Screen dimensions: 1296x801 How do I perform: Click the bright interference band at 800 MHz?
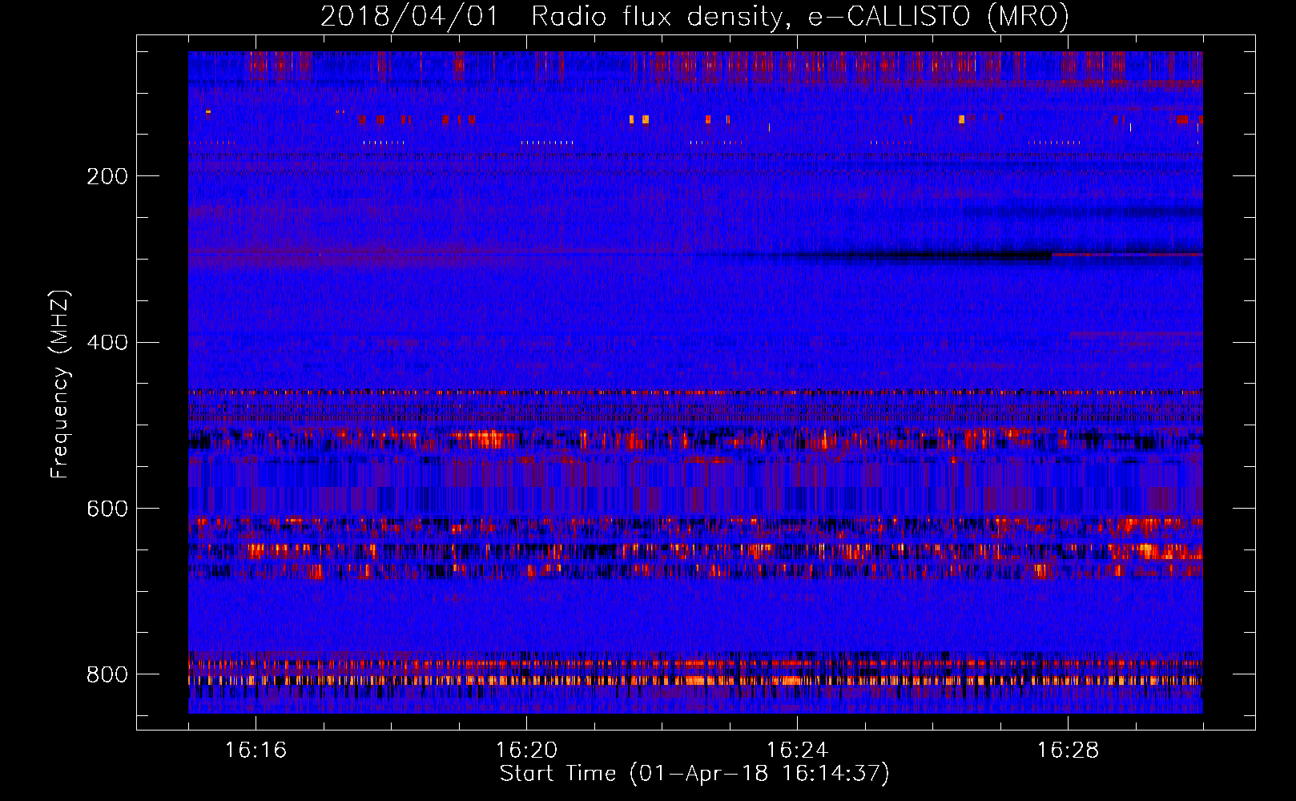tap(695, 680)
